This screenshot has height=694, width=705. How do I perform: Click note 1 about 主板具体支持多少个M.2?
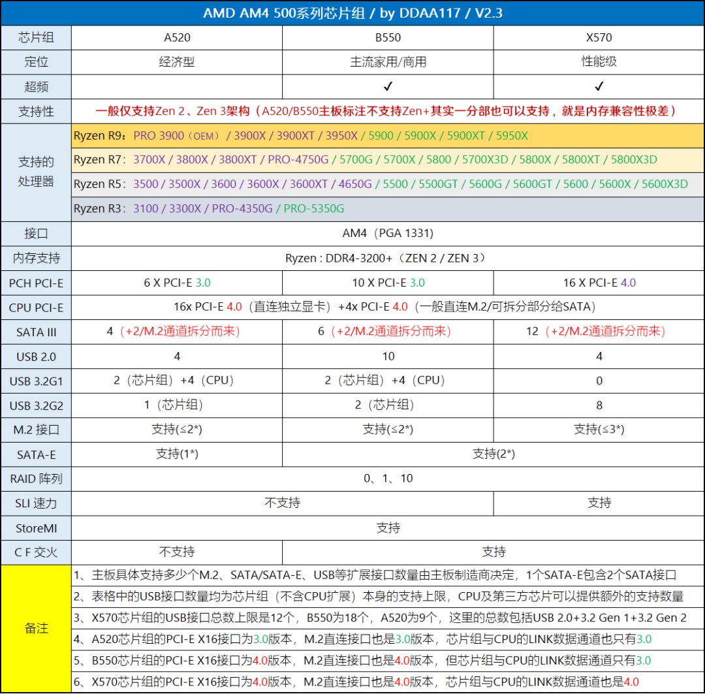point(388,575)
